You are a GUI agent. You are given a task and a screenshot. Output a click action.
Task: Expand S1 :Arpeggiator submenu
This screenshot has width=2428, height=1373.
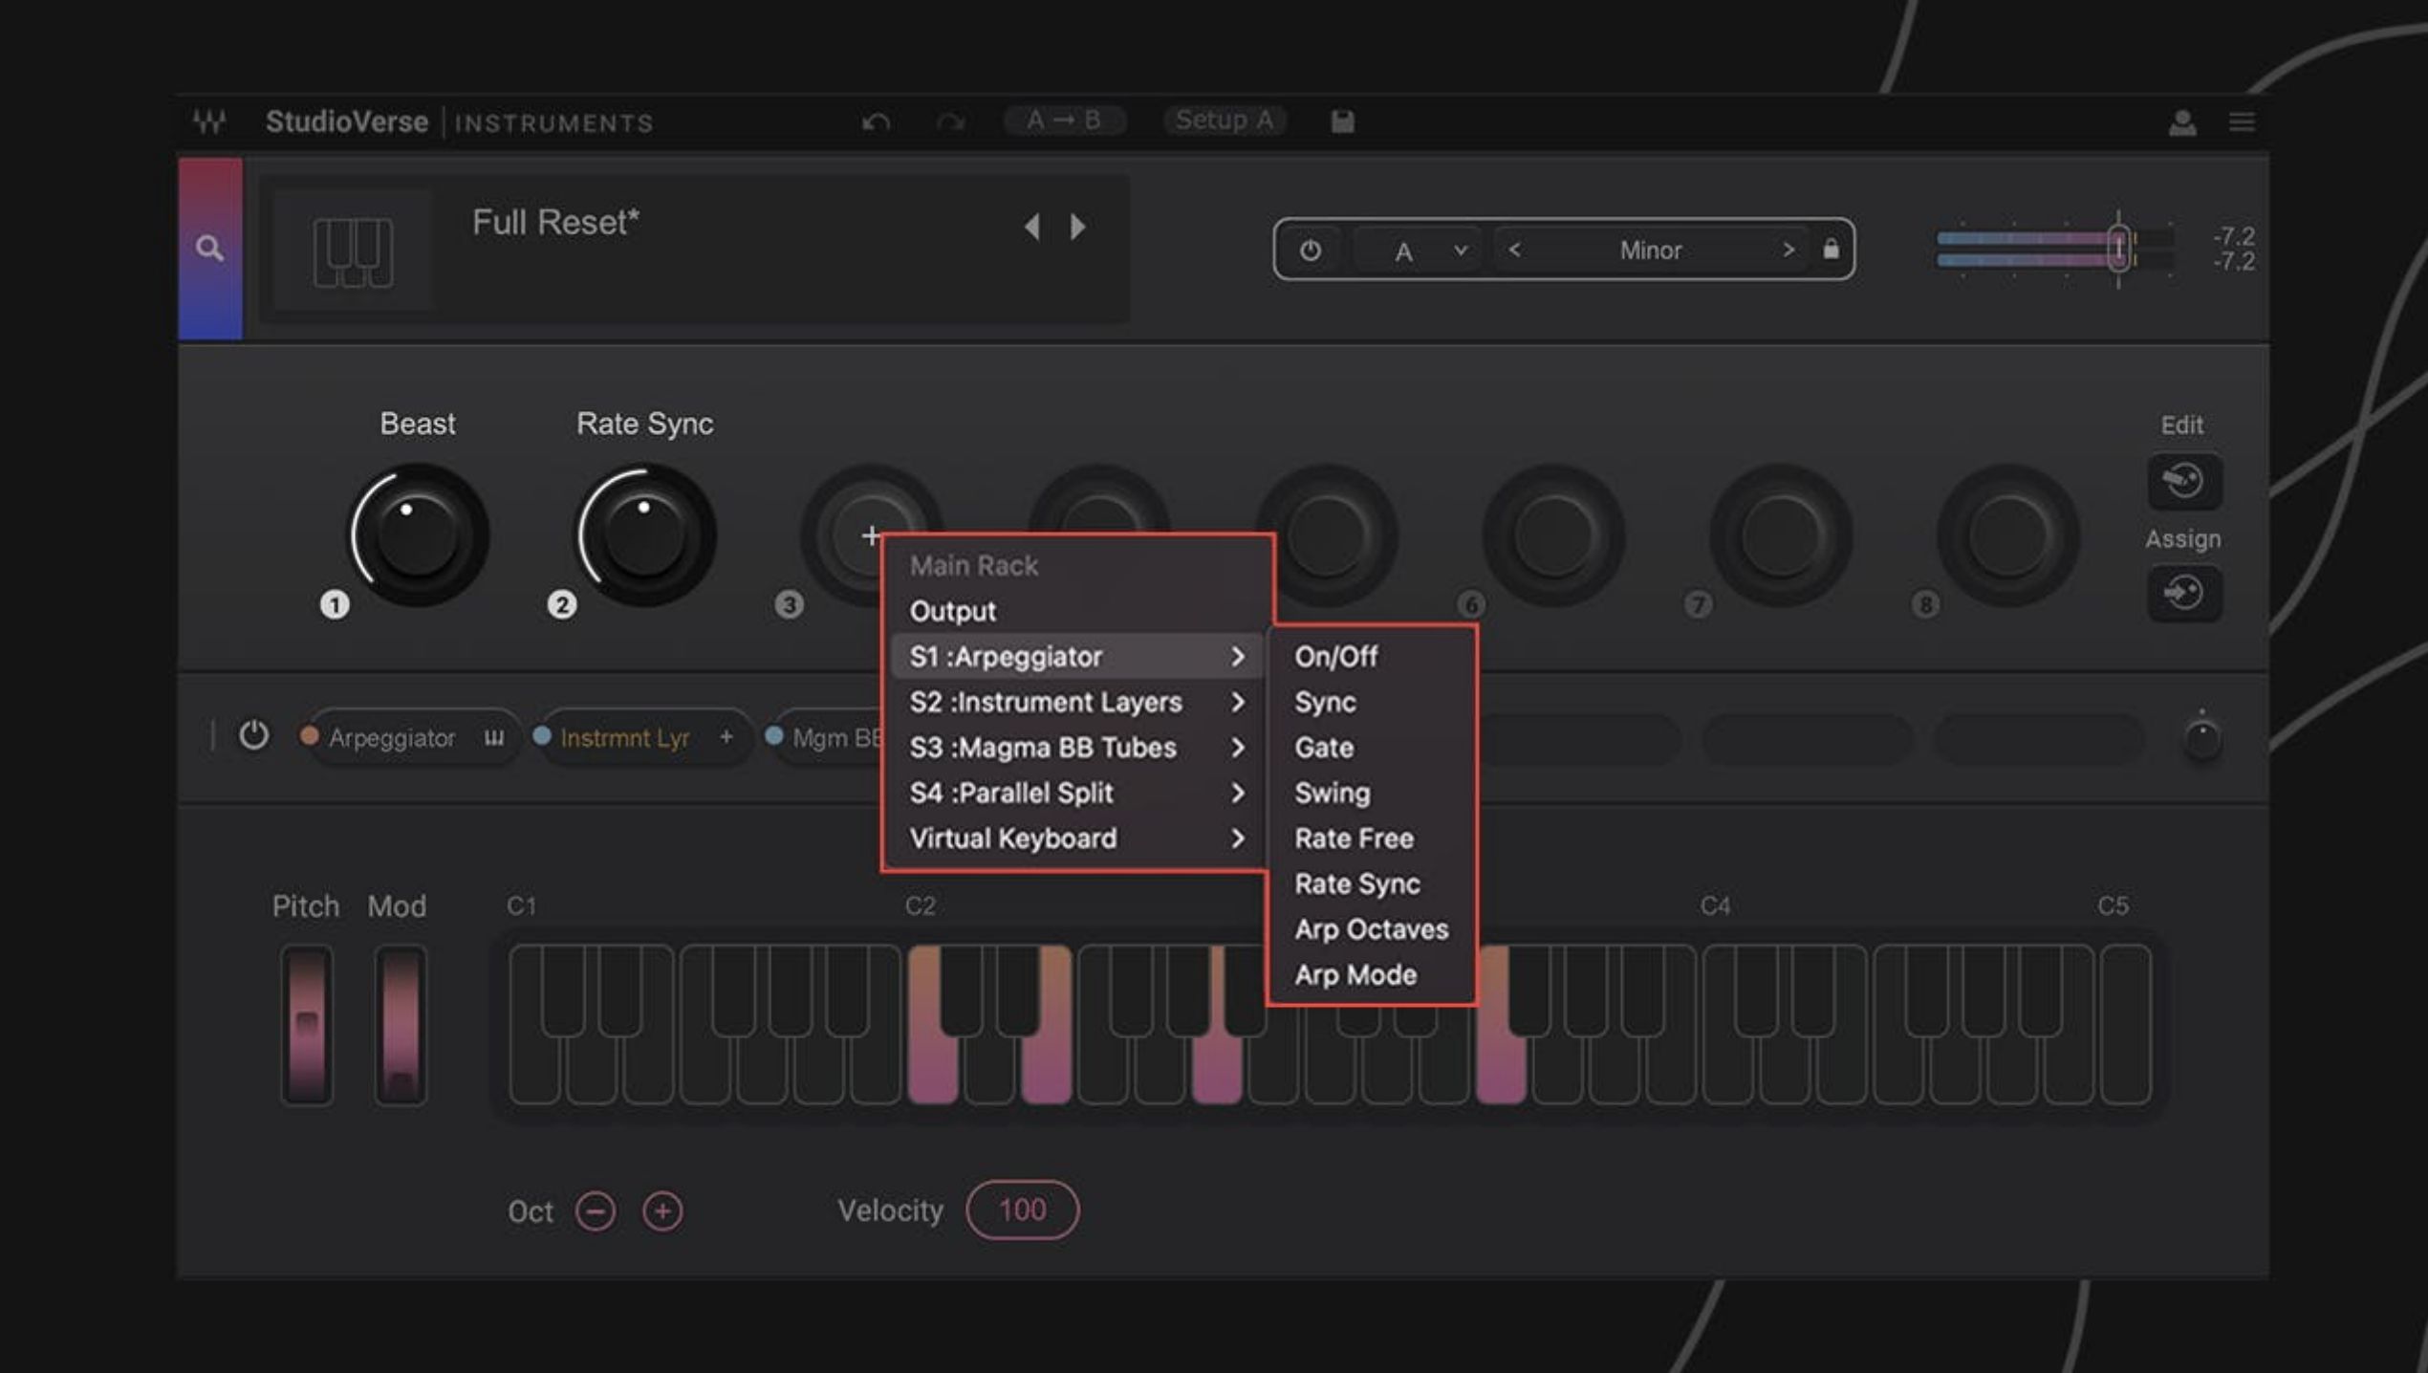point(1077,657)
